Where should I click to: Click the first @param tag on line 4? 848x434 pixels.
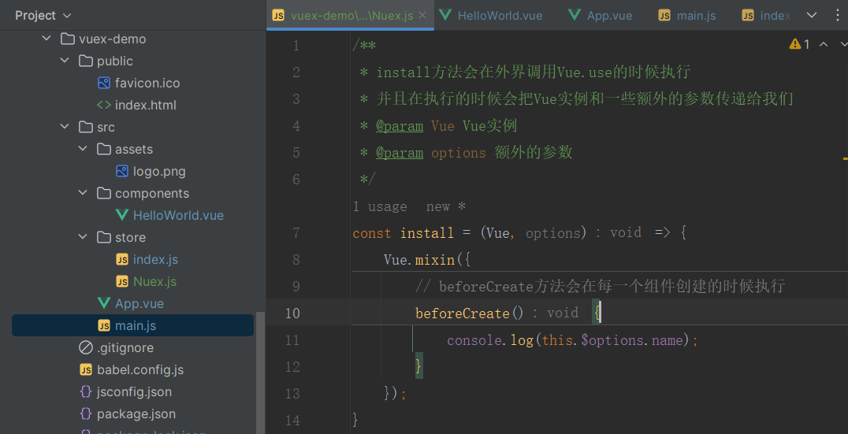(x=400, y=126)
